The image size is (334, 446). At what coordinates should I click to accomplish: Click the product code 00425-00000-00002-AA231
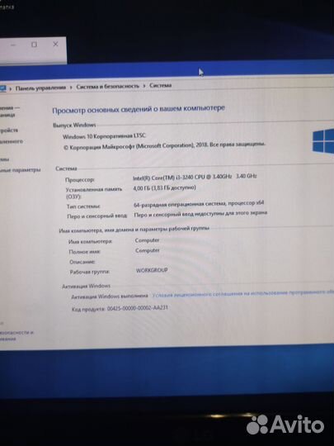click(x=138, y=308)
